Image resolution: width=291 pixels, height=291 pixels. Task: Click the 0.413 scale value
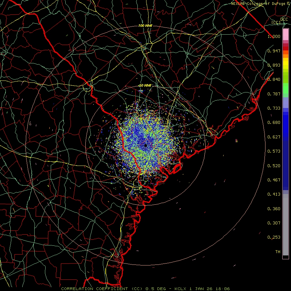tap(274, 194)
